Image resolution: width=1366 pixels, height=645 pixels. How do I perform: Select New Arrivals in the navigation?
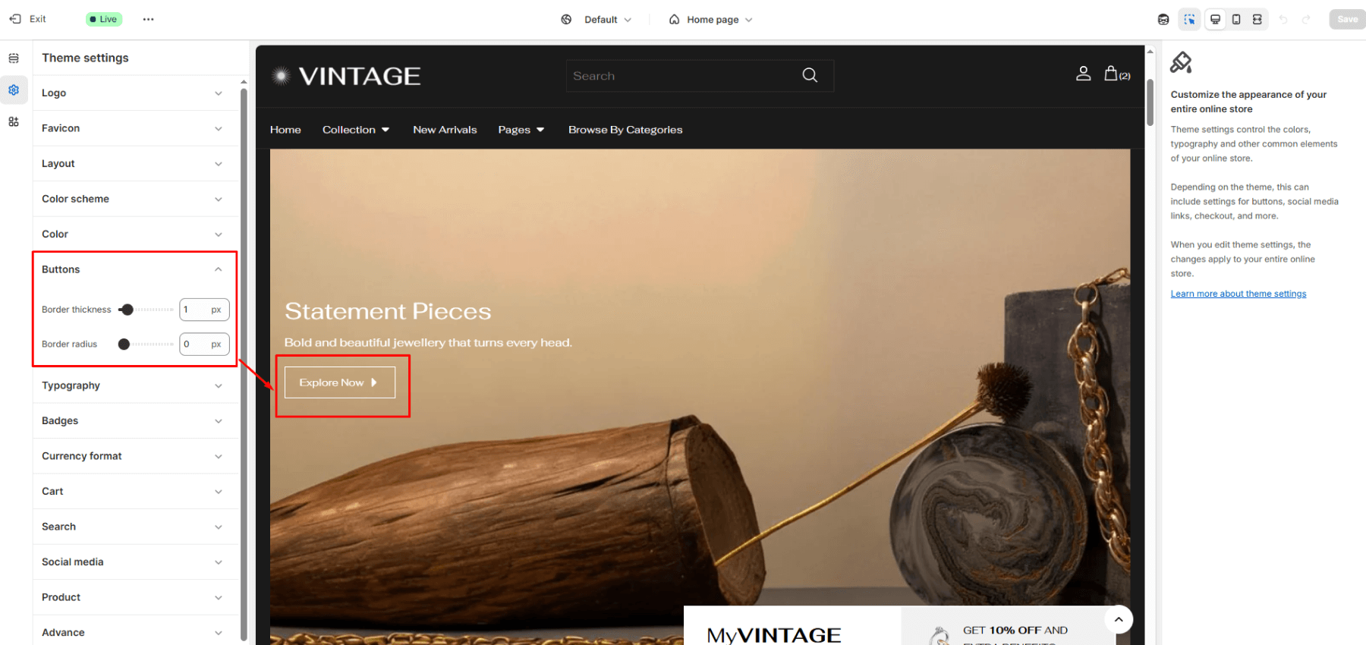point(445,130)
